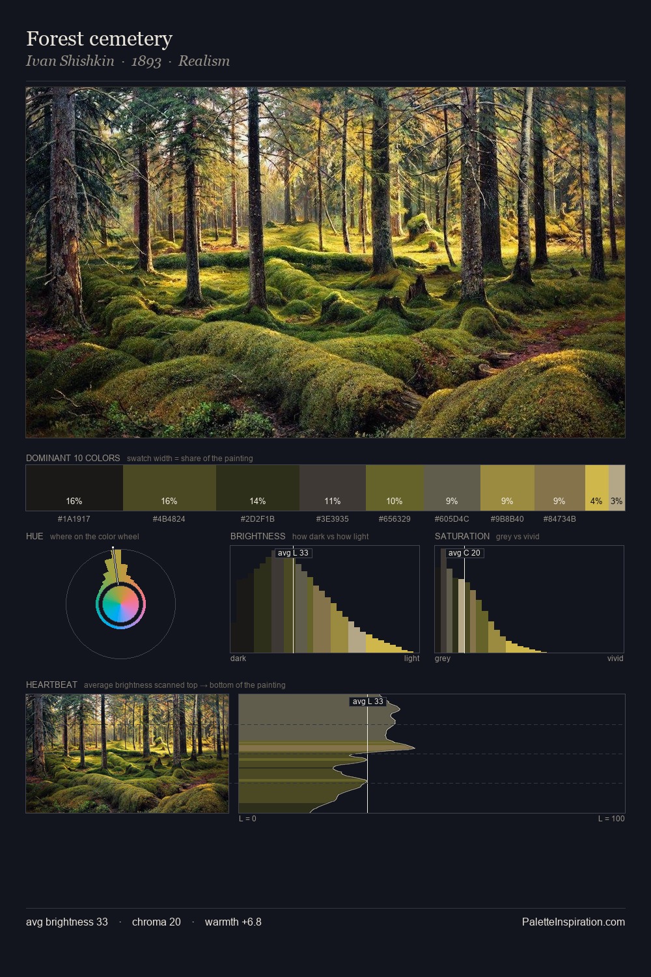Pick the #9B8B40 mustard swatch
This screenshot has width=651, height=977.
507,488
